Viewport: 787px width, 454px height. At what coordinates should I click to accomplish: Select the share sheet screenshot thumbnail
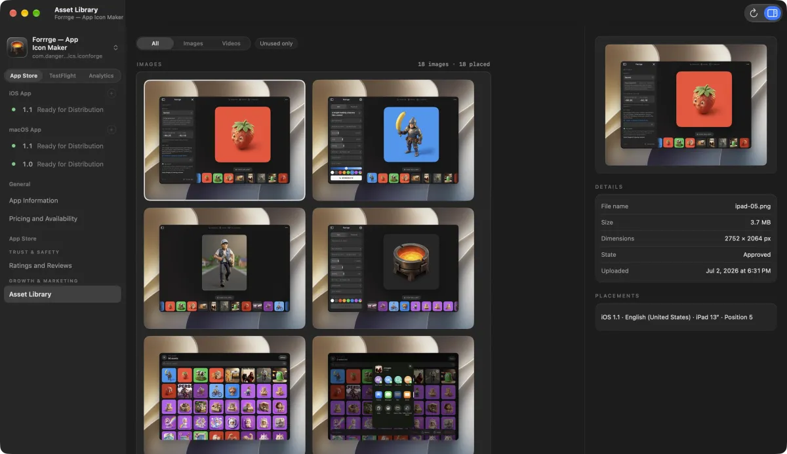393,395
